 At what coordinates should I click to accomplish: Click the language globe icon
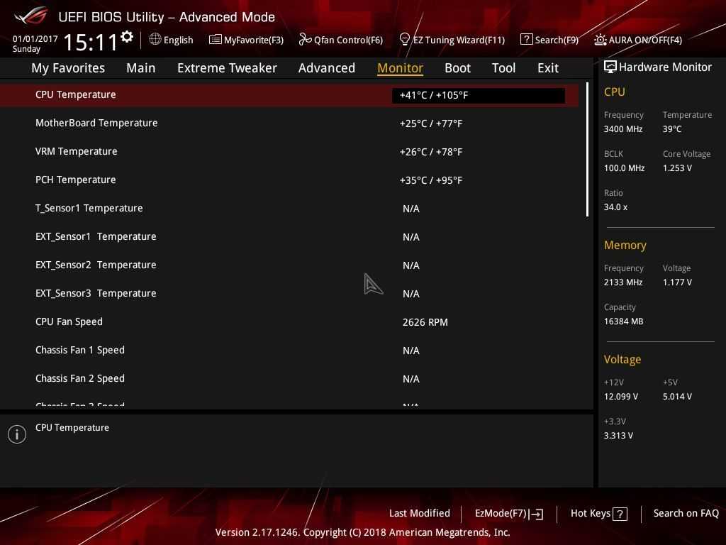point(155,40)
